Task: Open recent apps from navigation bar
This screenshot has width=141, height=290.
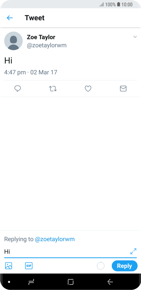Action: (31, 282)
